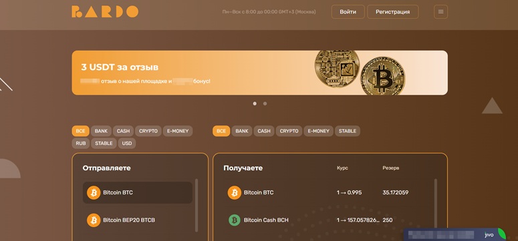The width and height of the screenshot is (518, 241).
Task: Filter receive currencies by CASH
Action: 264,131
